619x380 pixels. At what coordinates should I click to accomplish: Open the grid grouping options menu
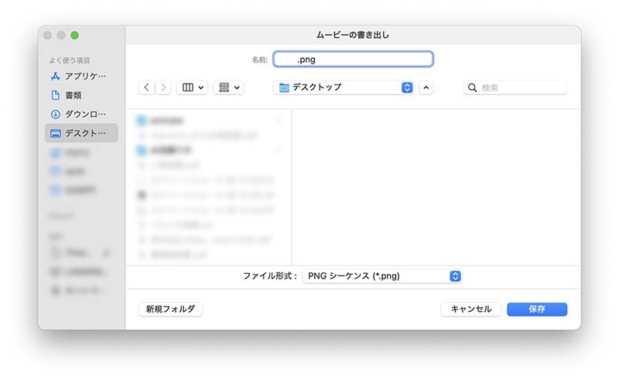[x=228, y=88]
